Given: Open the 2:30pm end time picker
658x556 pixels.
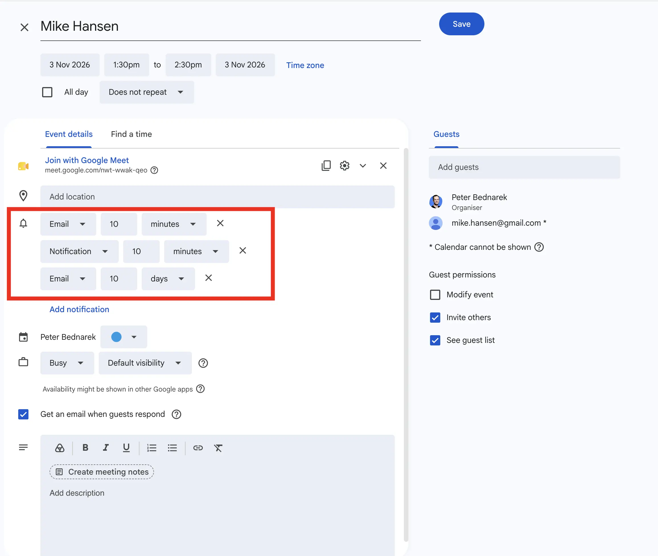Looking at the screenshot, I should click(x=188, y=65).
